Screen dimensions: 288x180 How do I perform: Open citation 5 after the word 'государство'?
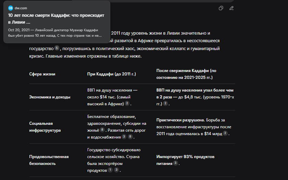click(57, 48)
